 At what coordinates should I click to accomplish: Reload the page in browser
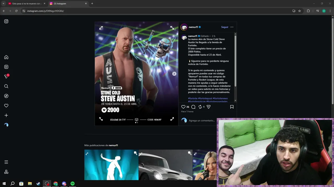16,11
